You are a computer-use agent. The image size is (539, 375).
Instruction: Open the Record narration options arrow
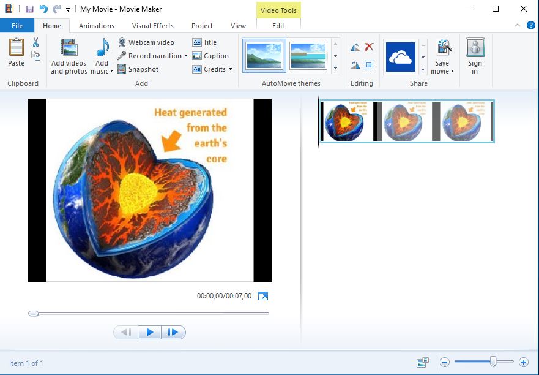click(x=185, y=55)
